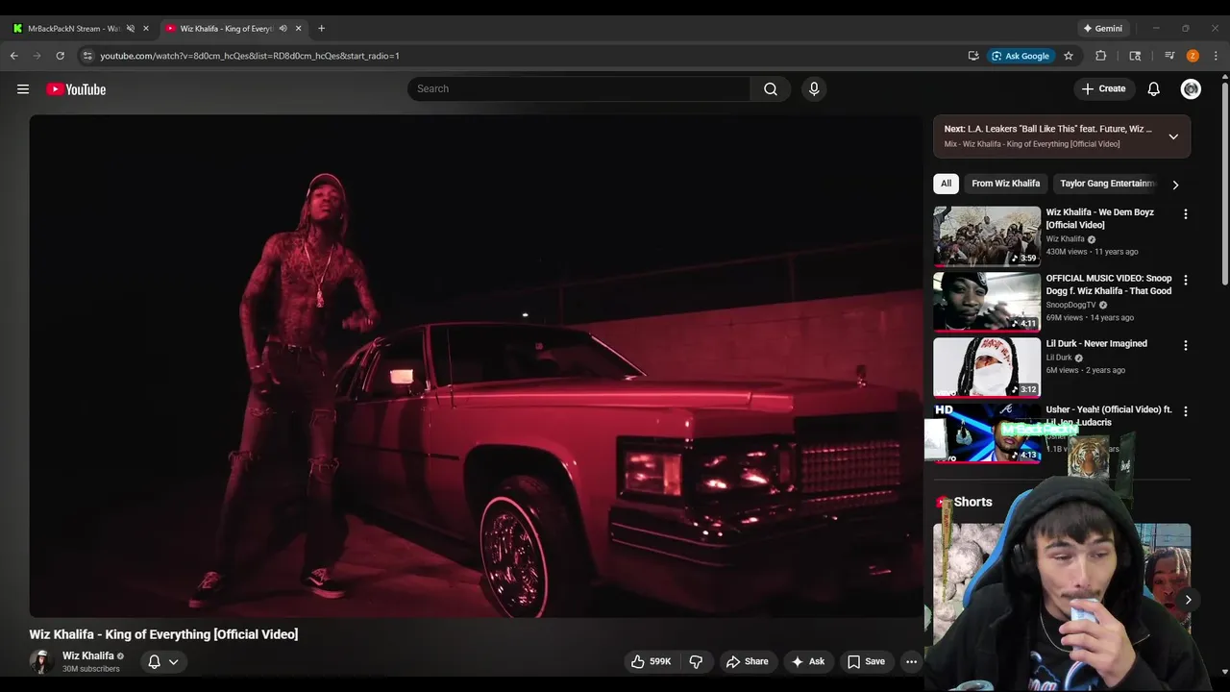1230x692 pixels.
Task: Open options for Lil Durk Never Imagined
Action: (1185, 345)
